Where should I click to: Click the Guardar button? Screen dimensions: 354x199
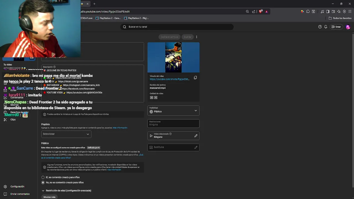pyautogui.click(x=188, y=37)
